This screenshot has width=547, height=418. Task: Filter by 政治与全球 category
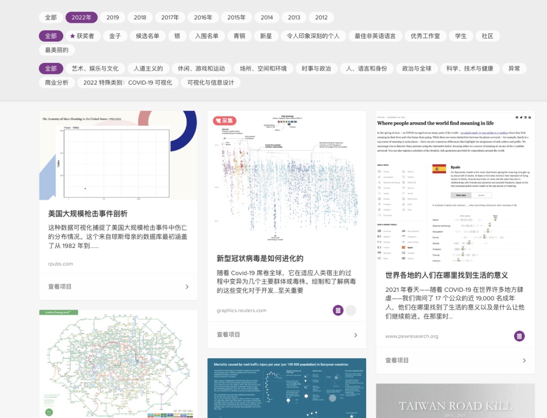pos(416,68)
